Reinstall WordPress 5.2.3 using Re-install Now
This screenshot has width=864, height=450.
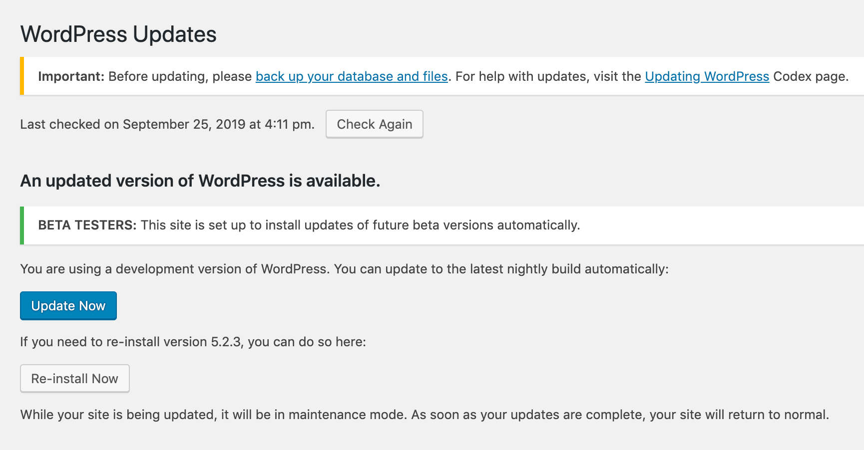74,378
